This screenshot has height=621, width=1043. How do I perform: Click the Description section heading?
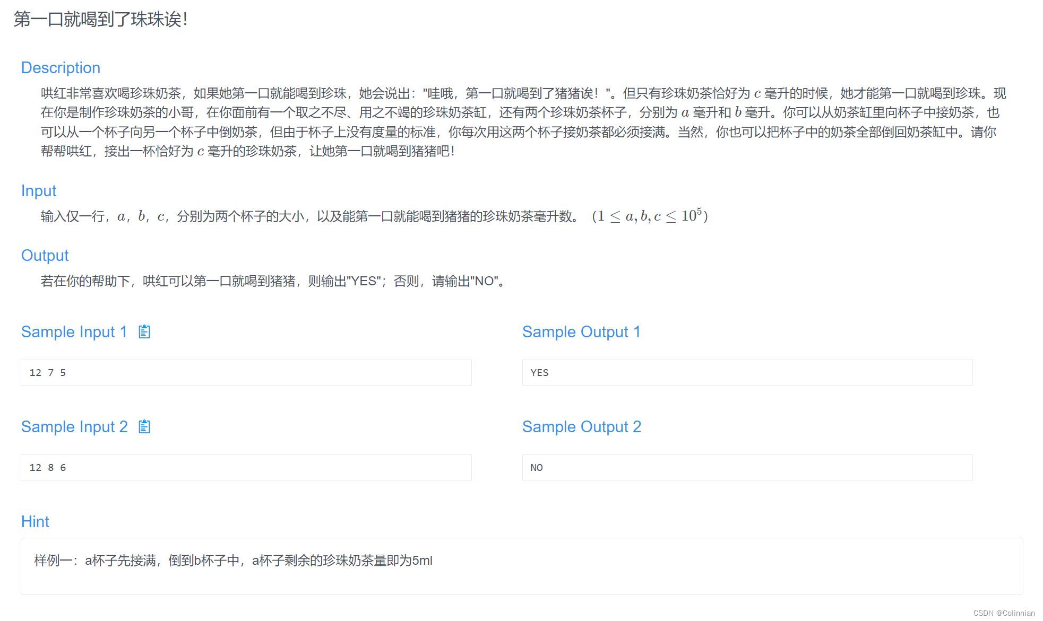[x=61, y=68]
